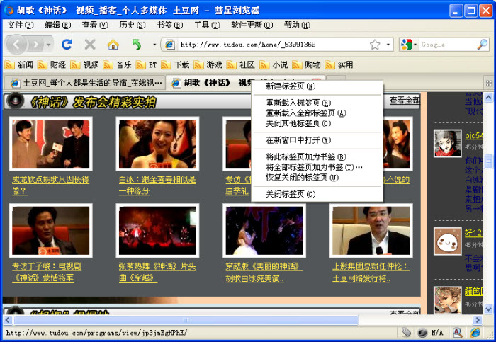Screen dimensions: 496x342
Task: Click the IE engine icon in the status bar
Action: tap(475, 333)
